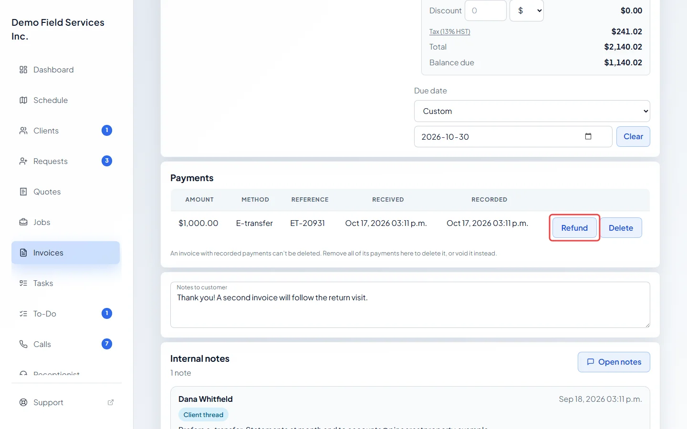
Task: Open the due date calendar picker icon
Action: [x=588, y=136]
